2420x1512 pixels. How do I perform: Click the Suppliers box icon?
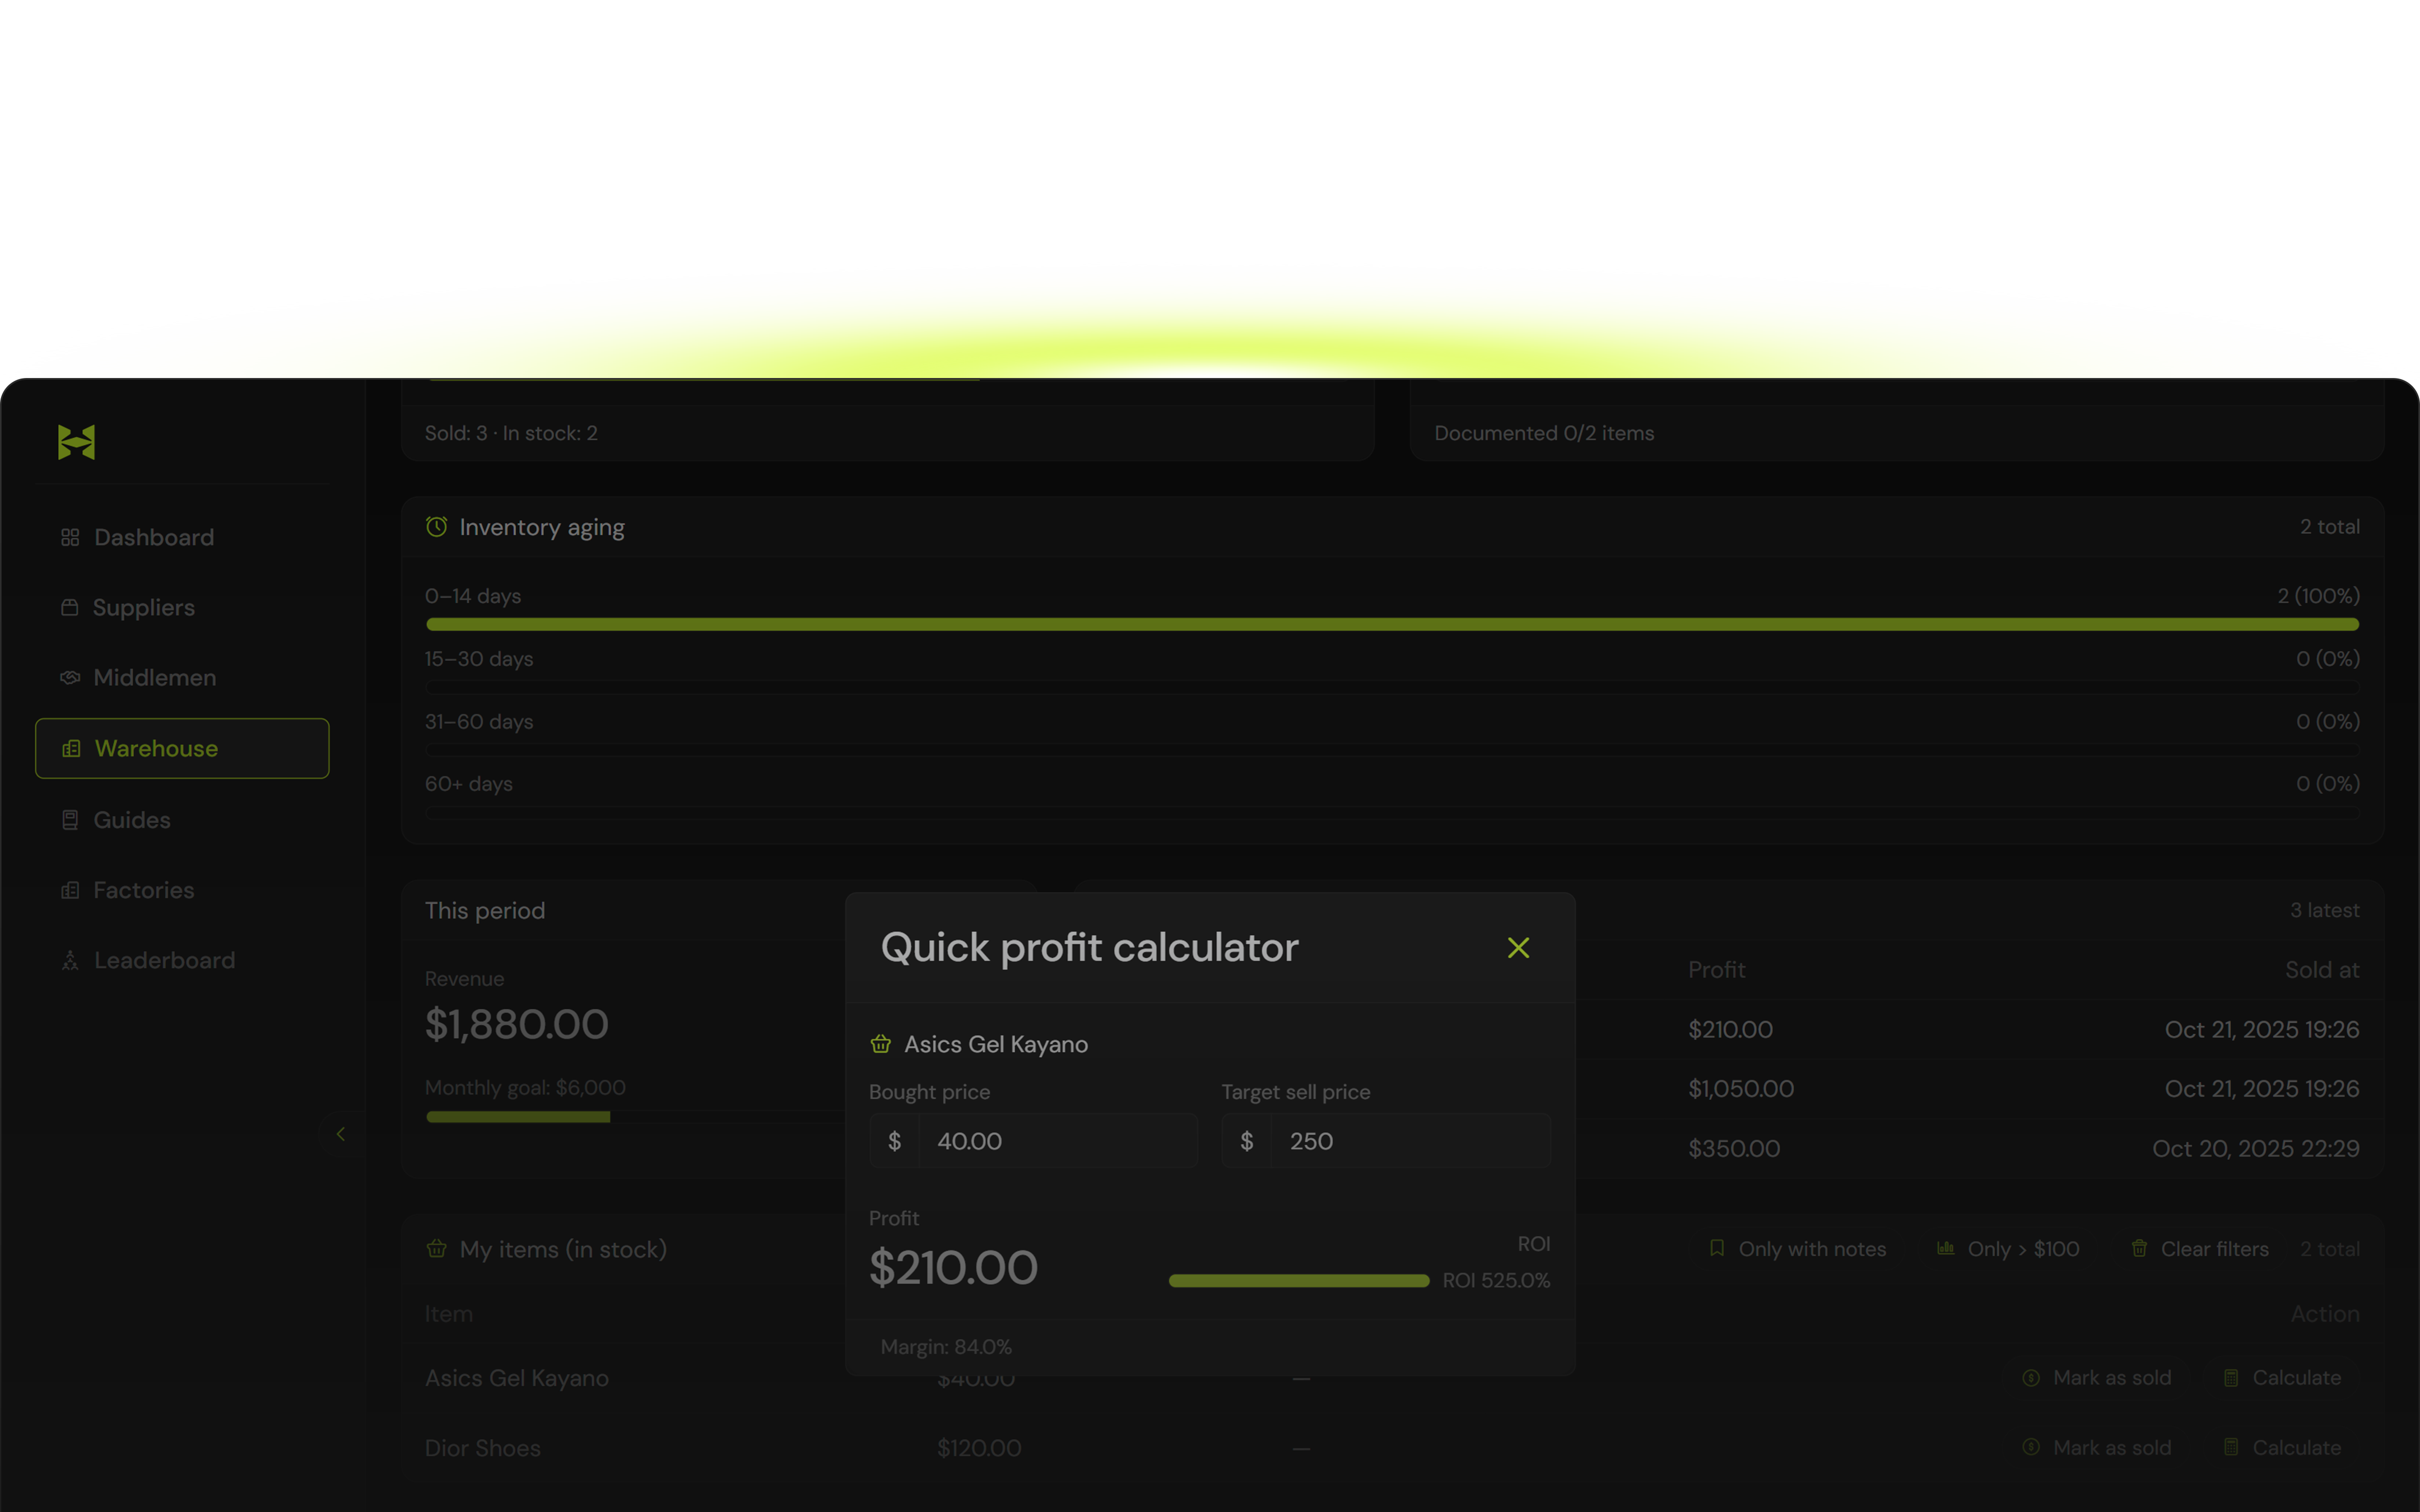[70, 608]
